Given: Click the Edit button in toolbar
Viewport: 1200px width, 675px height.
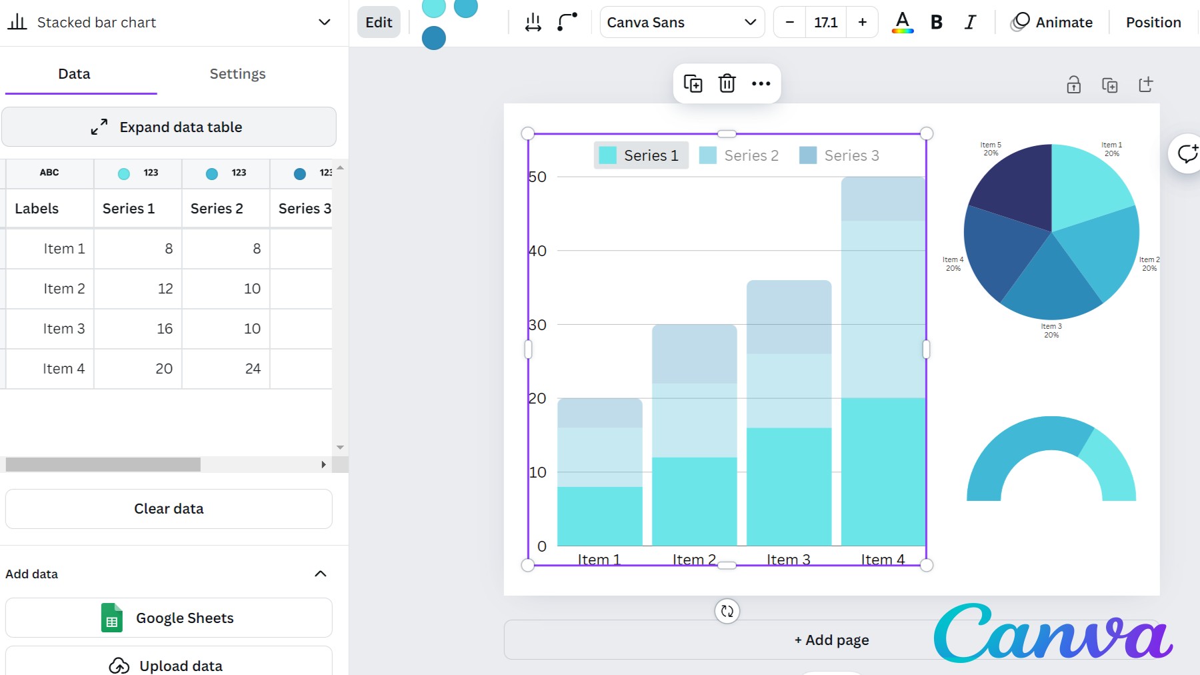Looking at the screenshot, I should pos(379,22).
